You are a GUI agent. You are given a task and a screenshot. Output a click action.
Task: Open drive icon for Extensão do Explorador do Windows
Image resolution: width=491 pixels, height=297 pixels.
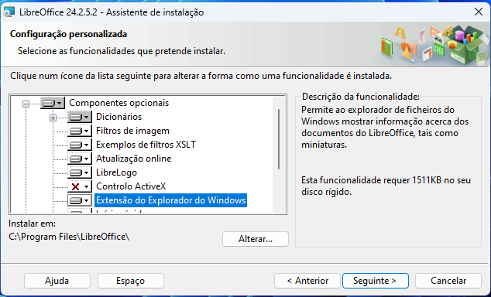(x=80, y=200)
